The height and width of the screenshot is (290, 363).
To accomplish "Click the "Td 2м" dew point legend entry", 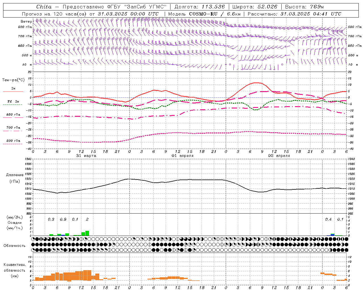I will coord(13,101).
